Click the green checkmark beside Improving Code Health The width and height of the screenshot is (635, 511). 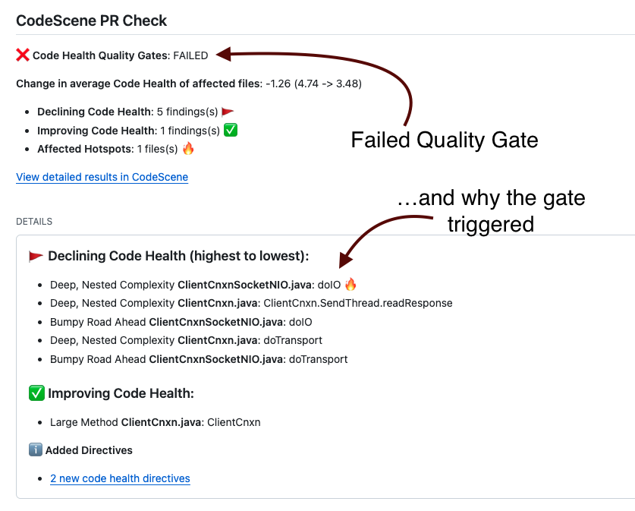pyautogui.click(x=229, y=130)
